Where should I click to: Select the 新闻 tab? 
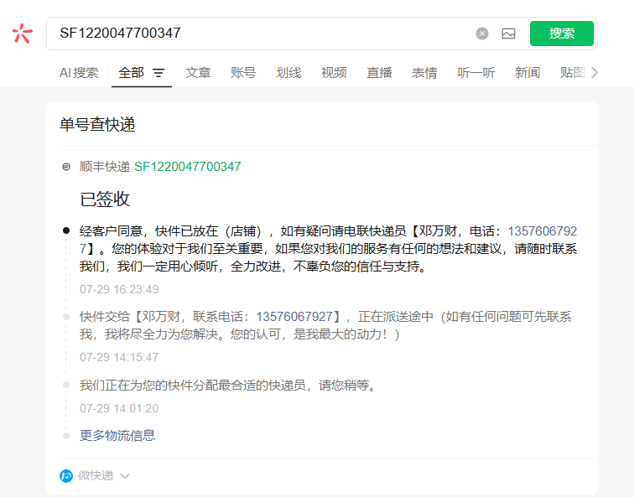point(527,73)
